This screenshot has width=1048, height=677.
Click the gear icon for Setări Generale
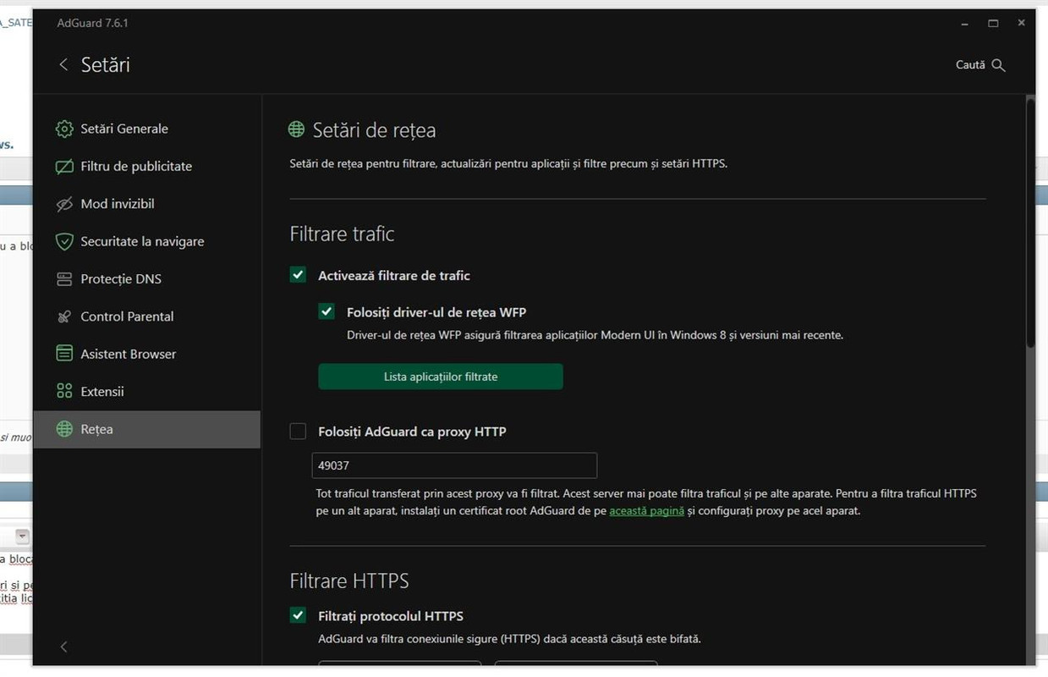(x=64, y=129)
